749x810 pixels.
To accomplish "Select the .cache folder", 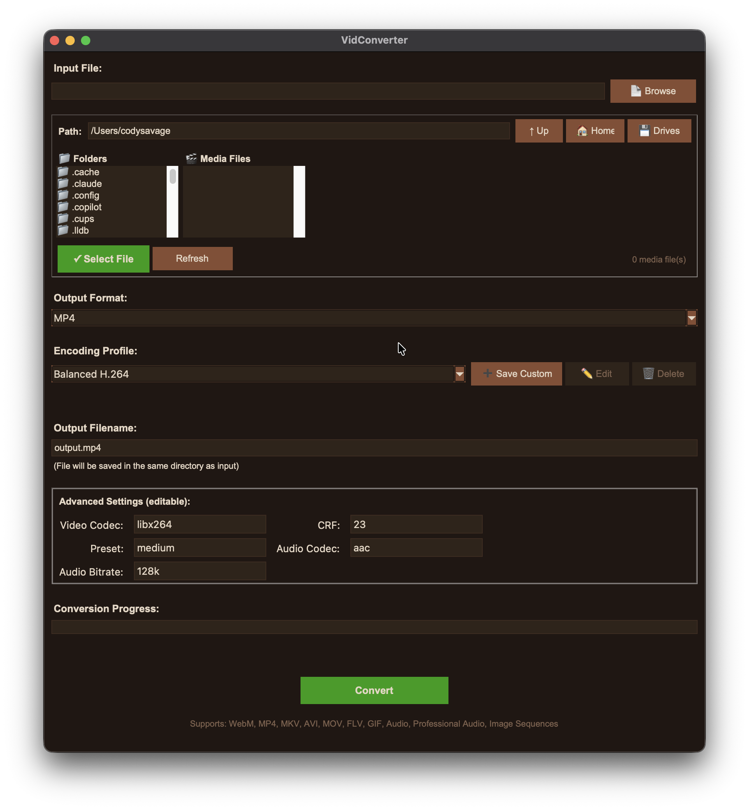I will pyautogui.click(x=111, y=172).
